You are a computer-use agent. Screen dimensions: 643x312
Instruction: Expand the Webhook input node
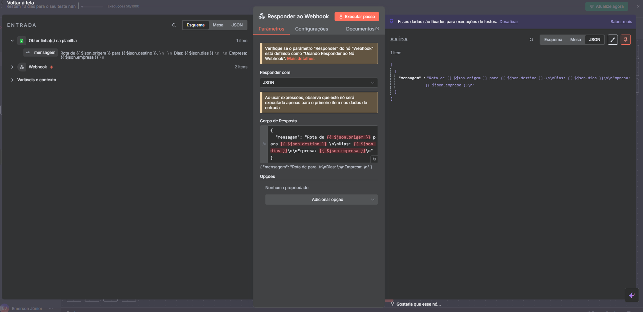pyautogui.click(x=12, y=67)
